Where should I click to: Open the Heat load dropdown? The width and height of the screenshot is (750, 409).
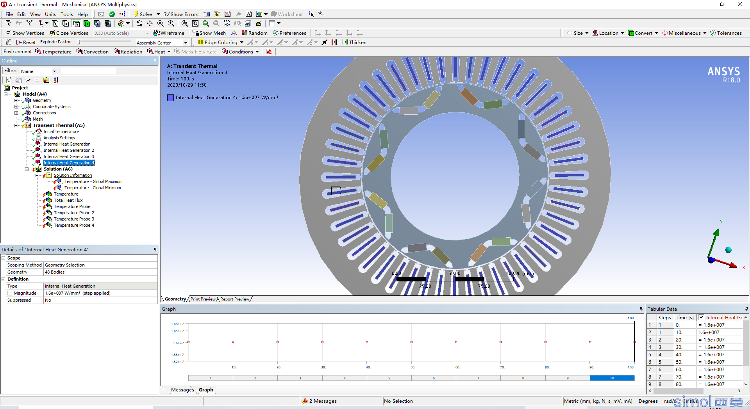click(x=169, y=52)
